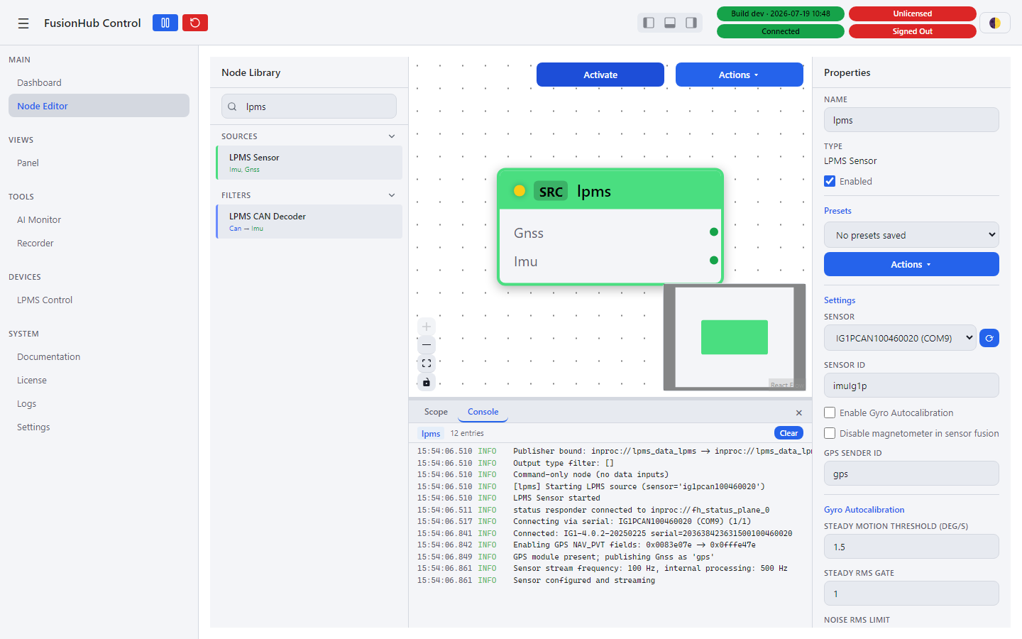Switch theme with the half-moon icon
1022x639 pixels.
tap(995, 23)
